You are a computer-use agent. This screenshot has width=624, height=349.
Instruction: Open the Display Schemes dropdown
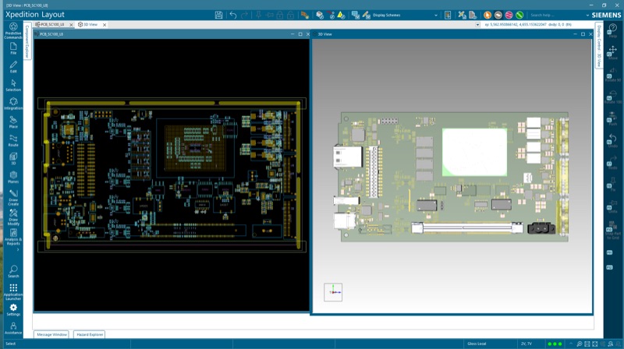[405, 15]
